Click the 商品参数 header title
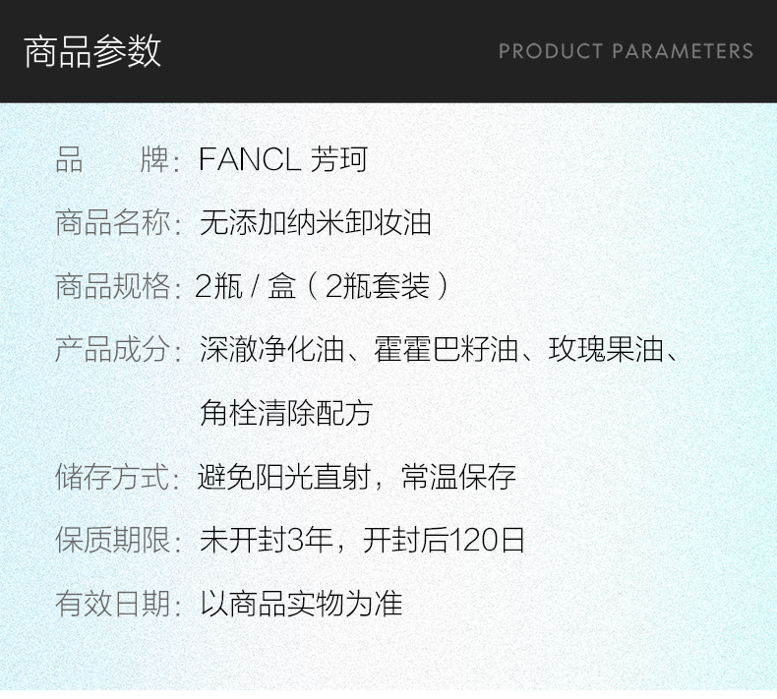Screen dimensions: 777x699 [x=92, y=51]
